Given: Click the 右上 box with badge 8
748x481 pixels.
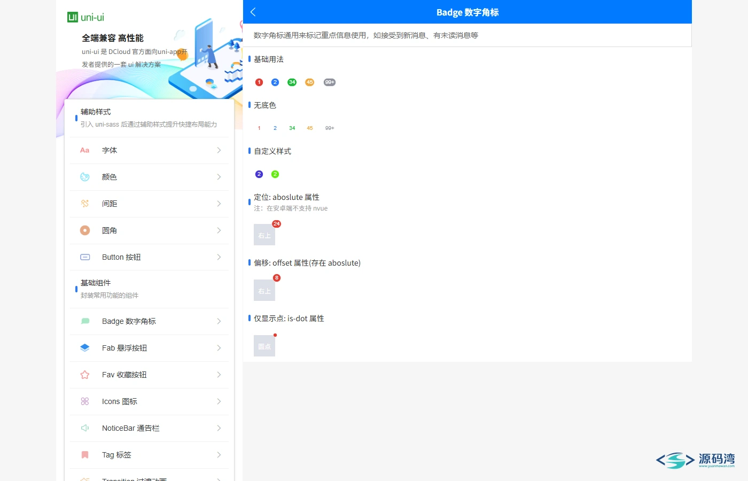Looking at the screenshot, I should (264, 291).
